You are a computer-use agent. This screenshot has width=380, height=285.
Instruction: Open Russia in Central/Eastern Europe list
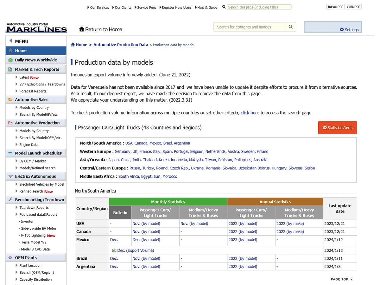pos(135,168)
